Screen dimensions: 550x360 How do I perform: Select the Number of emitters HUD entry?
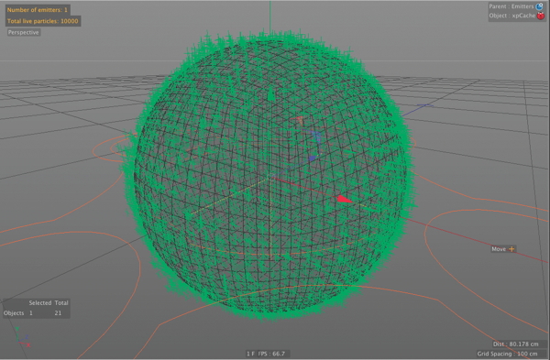[38, 10]
